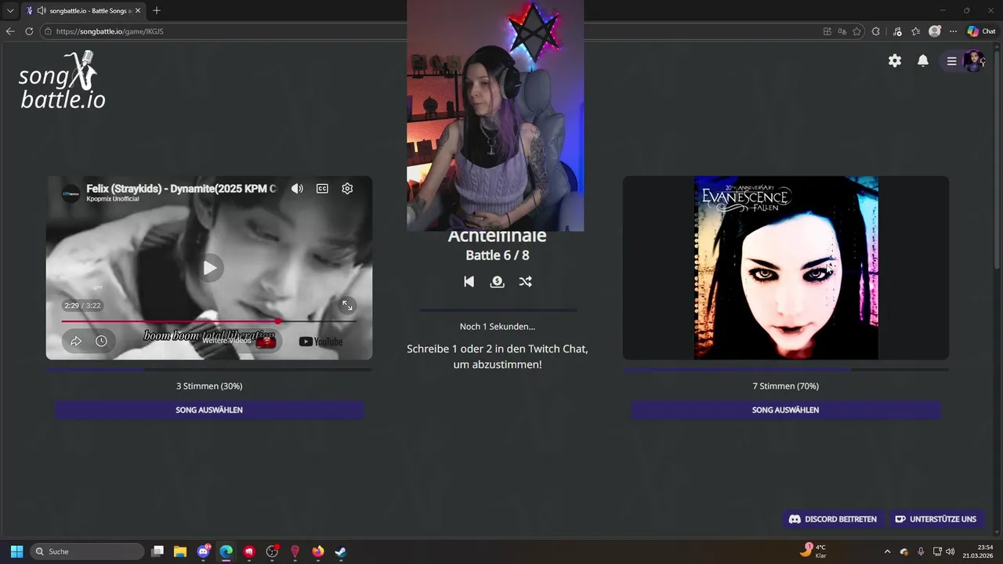1003x564 pixels.
Task: Open Task View on taskbar
Action: pos(158,551)
